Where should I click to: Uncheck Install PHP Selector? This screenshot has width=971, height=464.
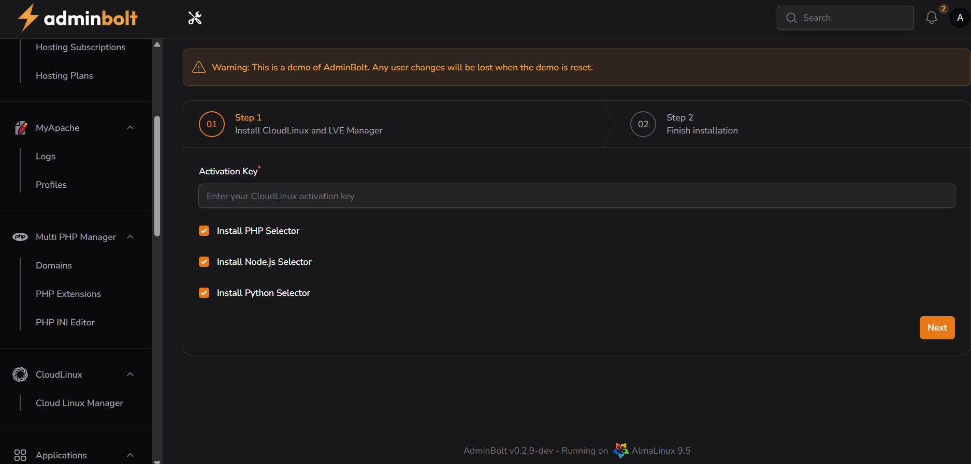tap(204, 231)
